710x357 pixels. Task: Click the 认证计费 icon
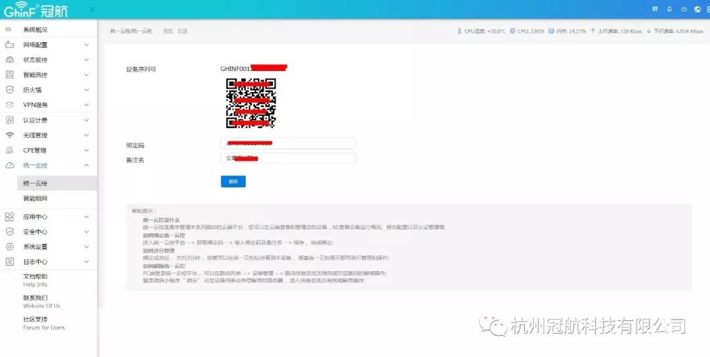[x=9, y=120]
